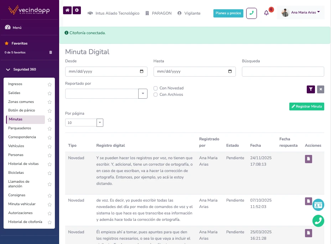Click the home icon in top toolbar
Image resolution: width=331 pixels, height=244 pixels.
(67, 11)
